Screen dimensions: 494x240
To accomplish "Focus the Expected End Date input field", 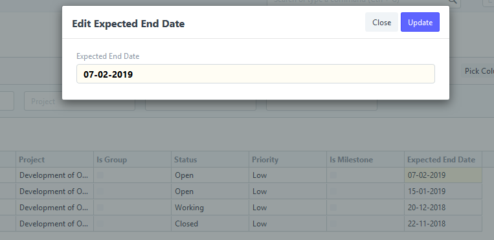I will tap(256, 74).
